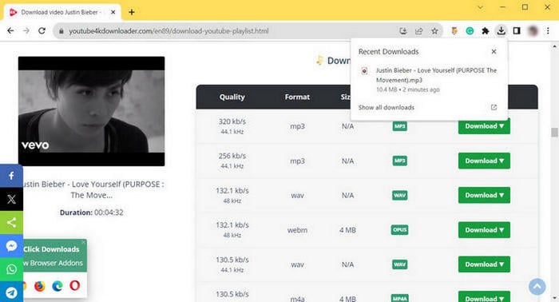Click Show all downloads
The height and width of the screenshot is (302, 559).
(386, 107)
